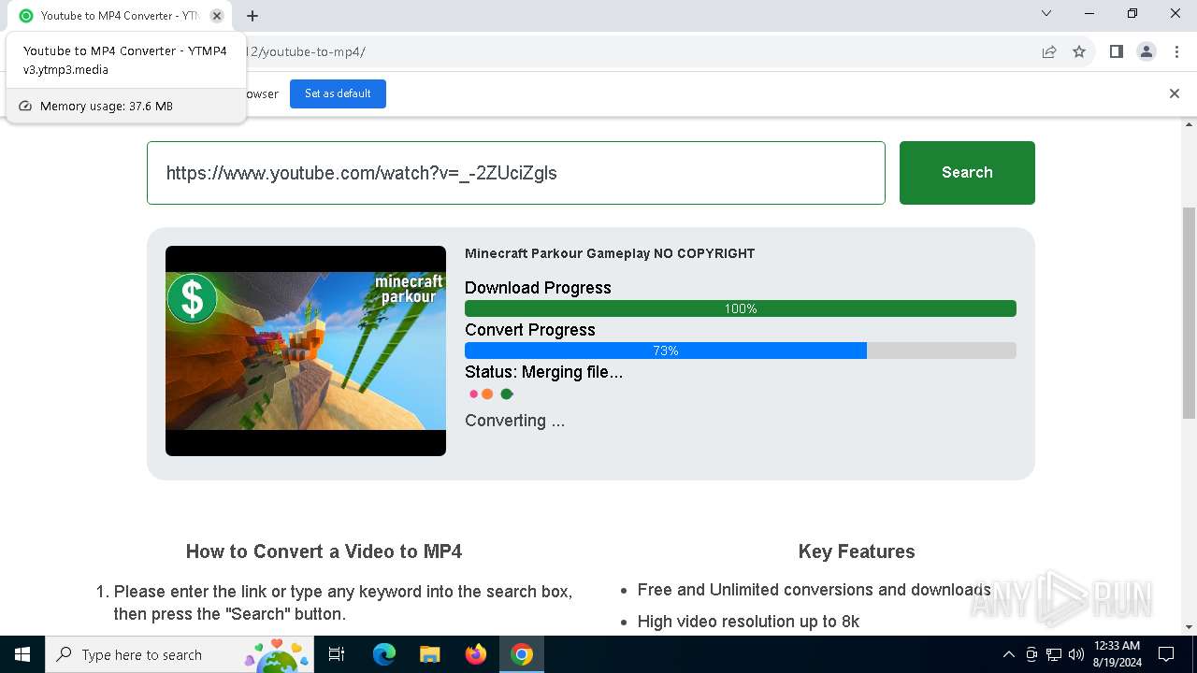Click the How to Convert a Video heading
The height and width of the screenshot is (673, 1197).
(x=324, y=551)
